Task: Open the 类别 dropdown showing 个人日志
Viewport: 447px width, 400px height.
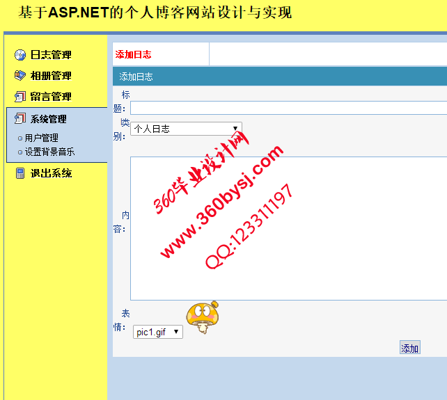Action: point(186,129)
